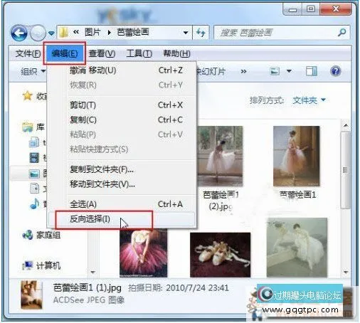Screen dimensions: 360x323
Task: Click navigation pane scroll down arrow
Action: tap(93, 272)
